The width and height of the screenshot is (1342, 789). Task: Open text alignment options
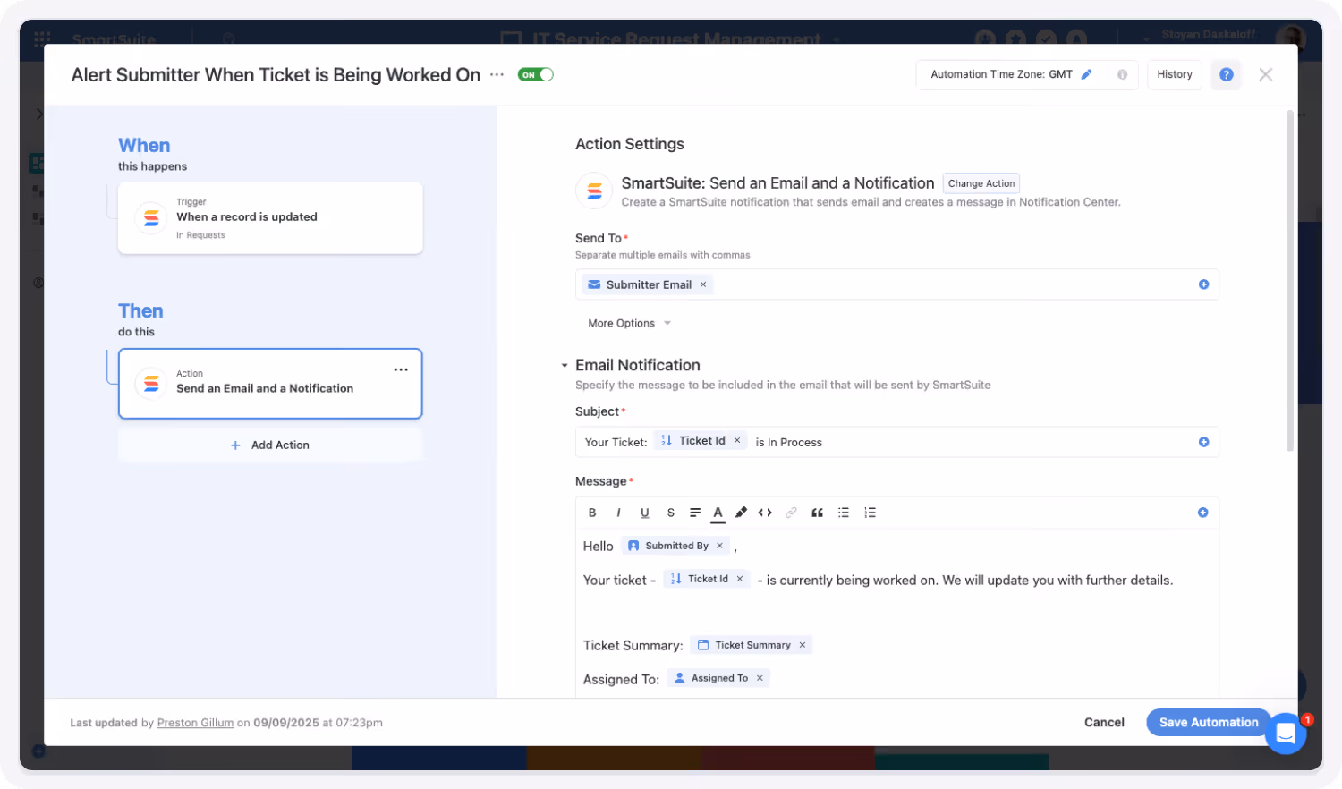click(695, 513)
